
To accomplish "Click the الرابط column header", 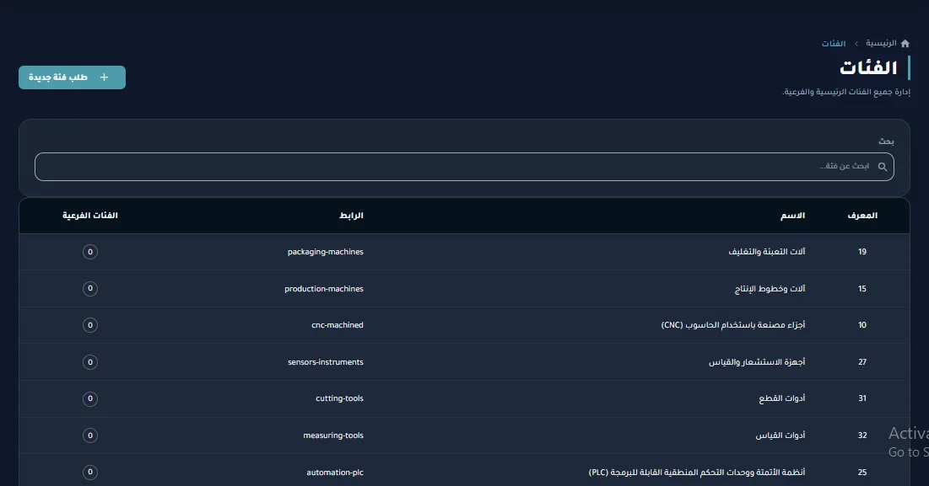I will pos(351,216).
